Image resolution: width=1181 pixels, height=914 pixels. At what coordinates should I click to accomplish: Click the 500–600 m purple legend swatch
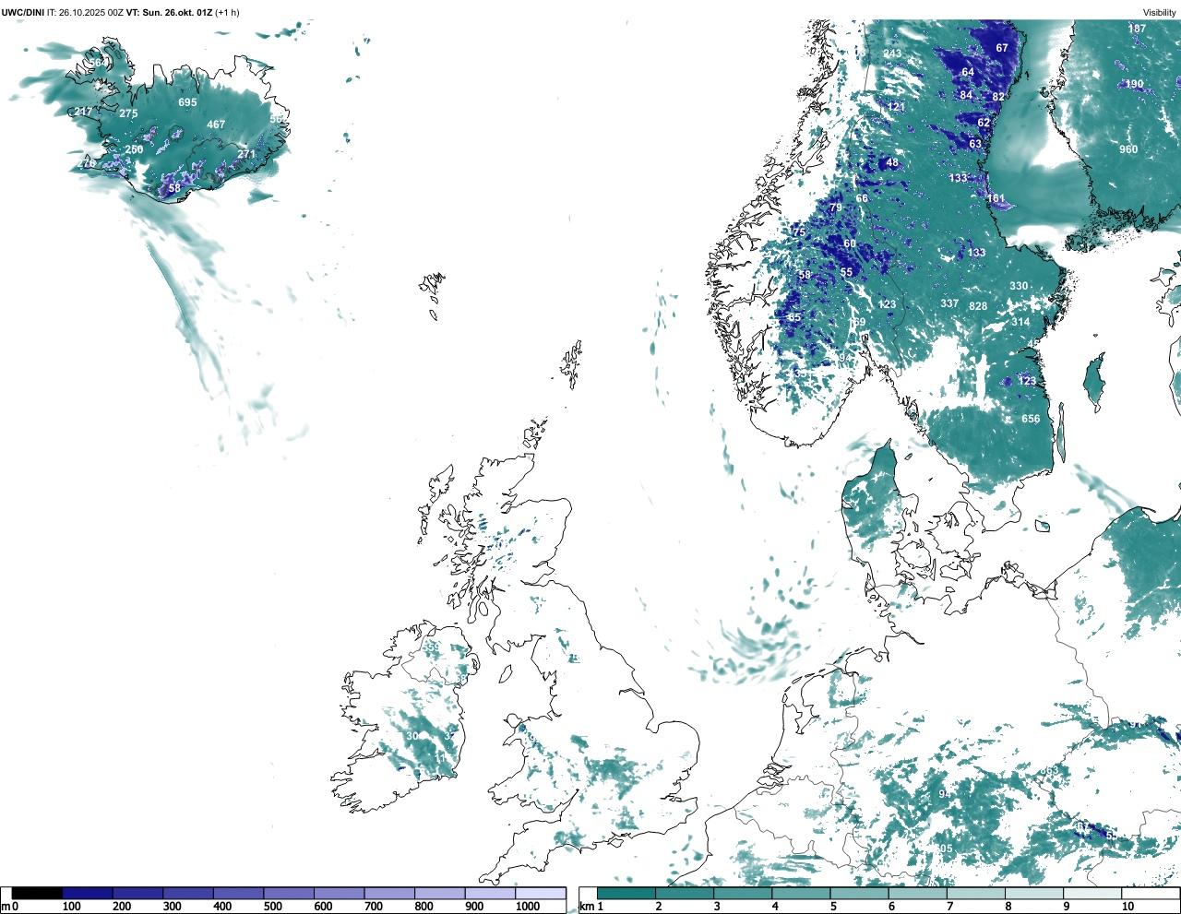click(x=288, y=893)
